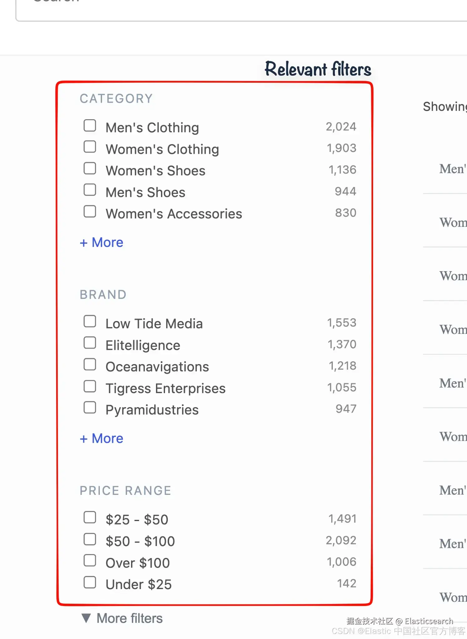The height and width of the screenshot is (639, 467).
Task: Select the Men's Shoes checkbox
Action: coord(90,190)
